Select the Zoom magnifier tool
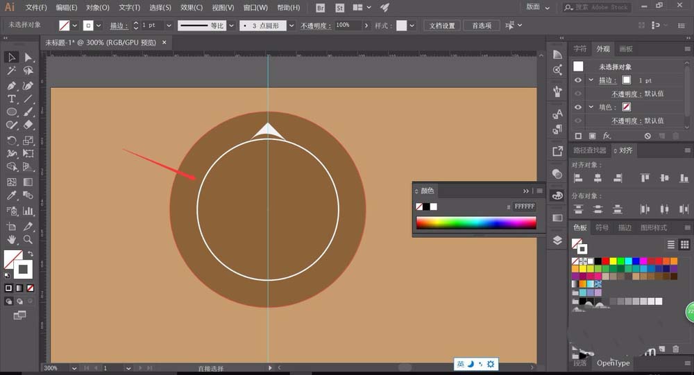Screen dimensions: 694x375 [x=28, y=239]
